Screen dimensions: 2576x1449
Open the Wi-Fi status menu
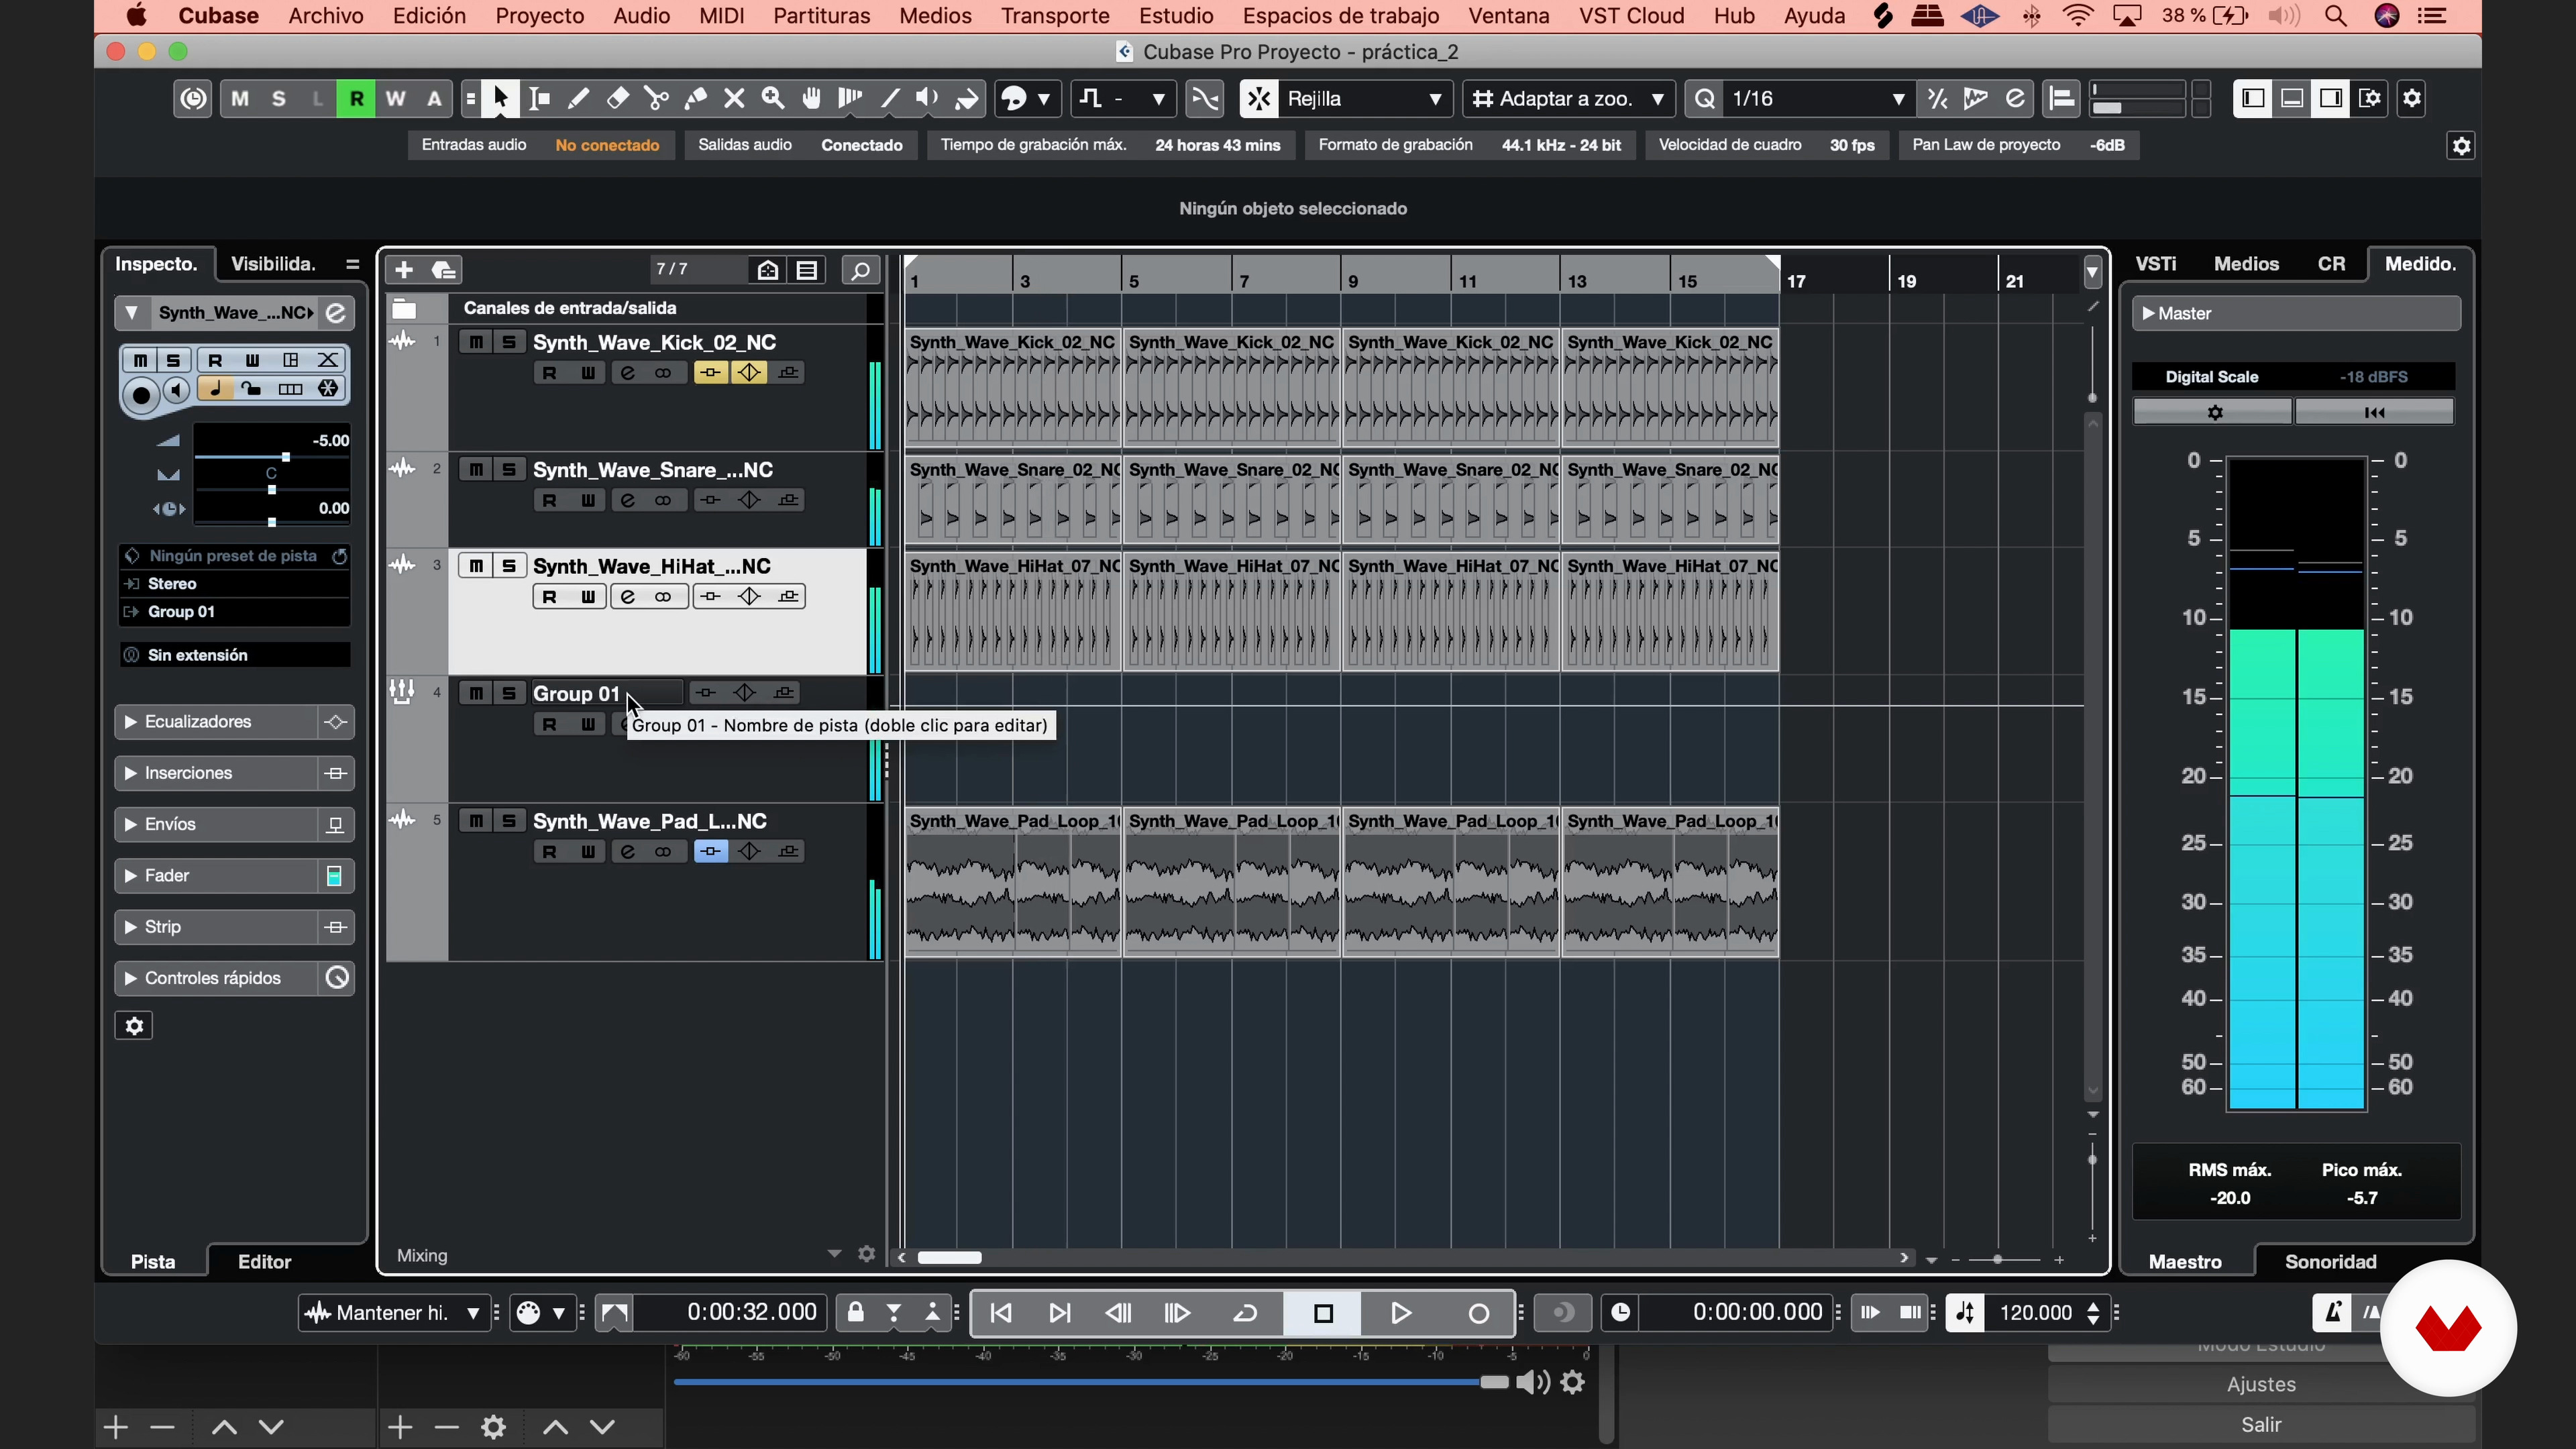2077,16
